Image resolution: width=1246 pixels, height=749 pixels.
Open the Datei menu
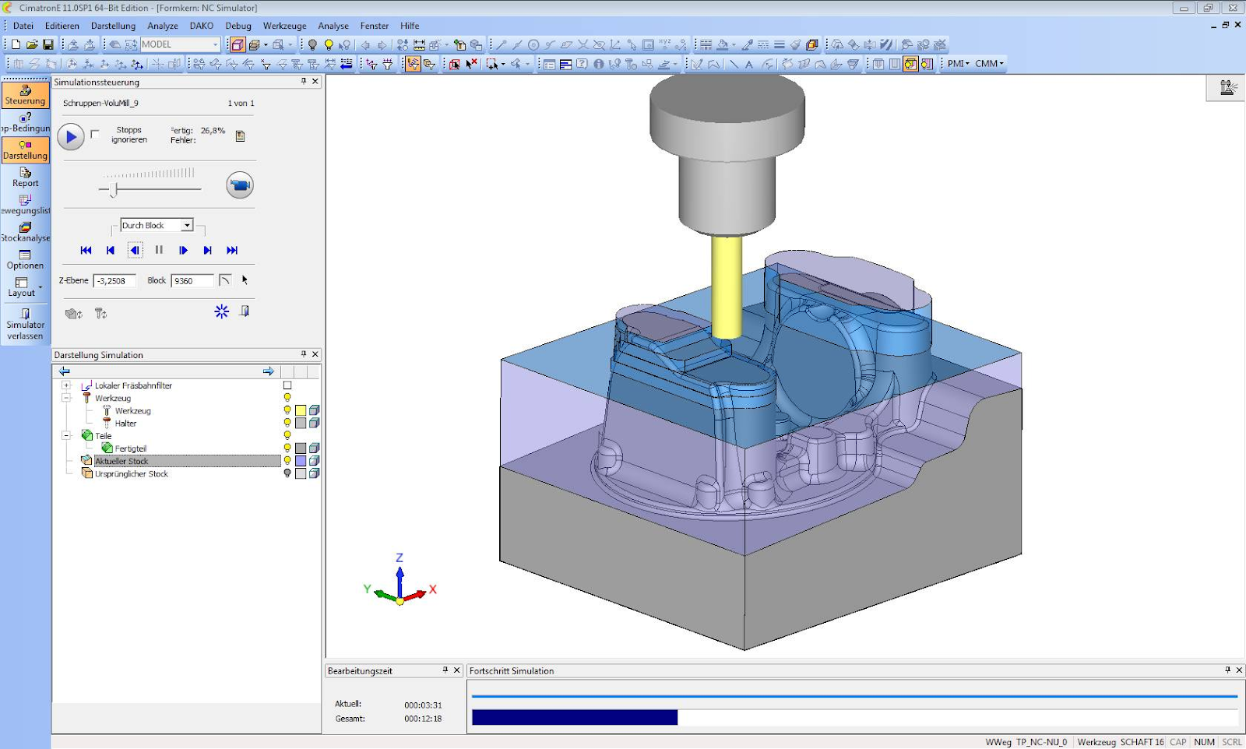(23, 26)
